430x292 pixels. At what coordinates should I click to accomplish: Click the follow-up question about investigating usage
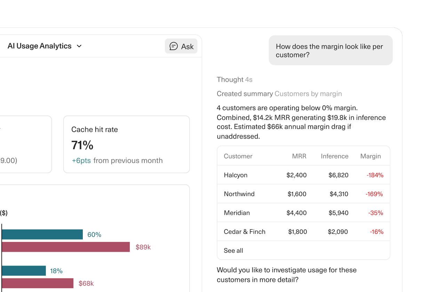click(x=287, y=275)
